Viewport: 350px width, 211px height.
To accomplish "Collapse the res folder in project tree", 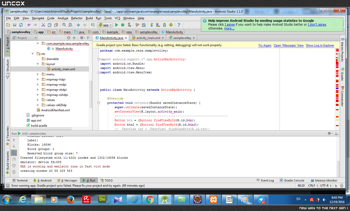I will [33, 54].
